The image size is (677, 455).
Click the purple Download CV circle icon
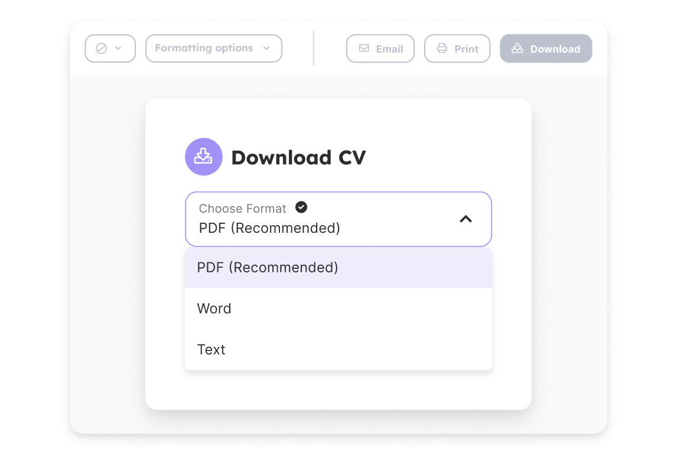(x=204, y=157)
